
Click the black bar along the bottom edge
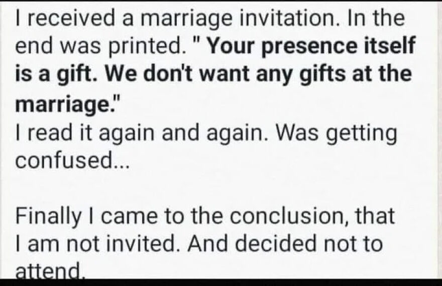[221, 282]
